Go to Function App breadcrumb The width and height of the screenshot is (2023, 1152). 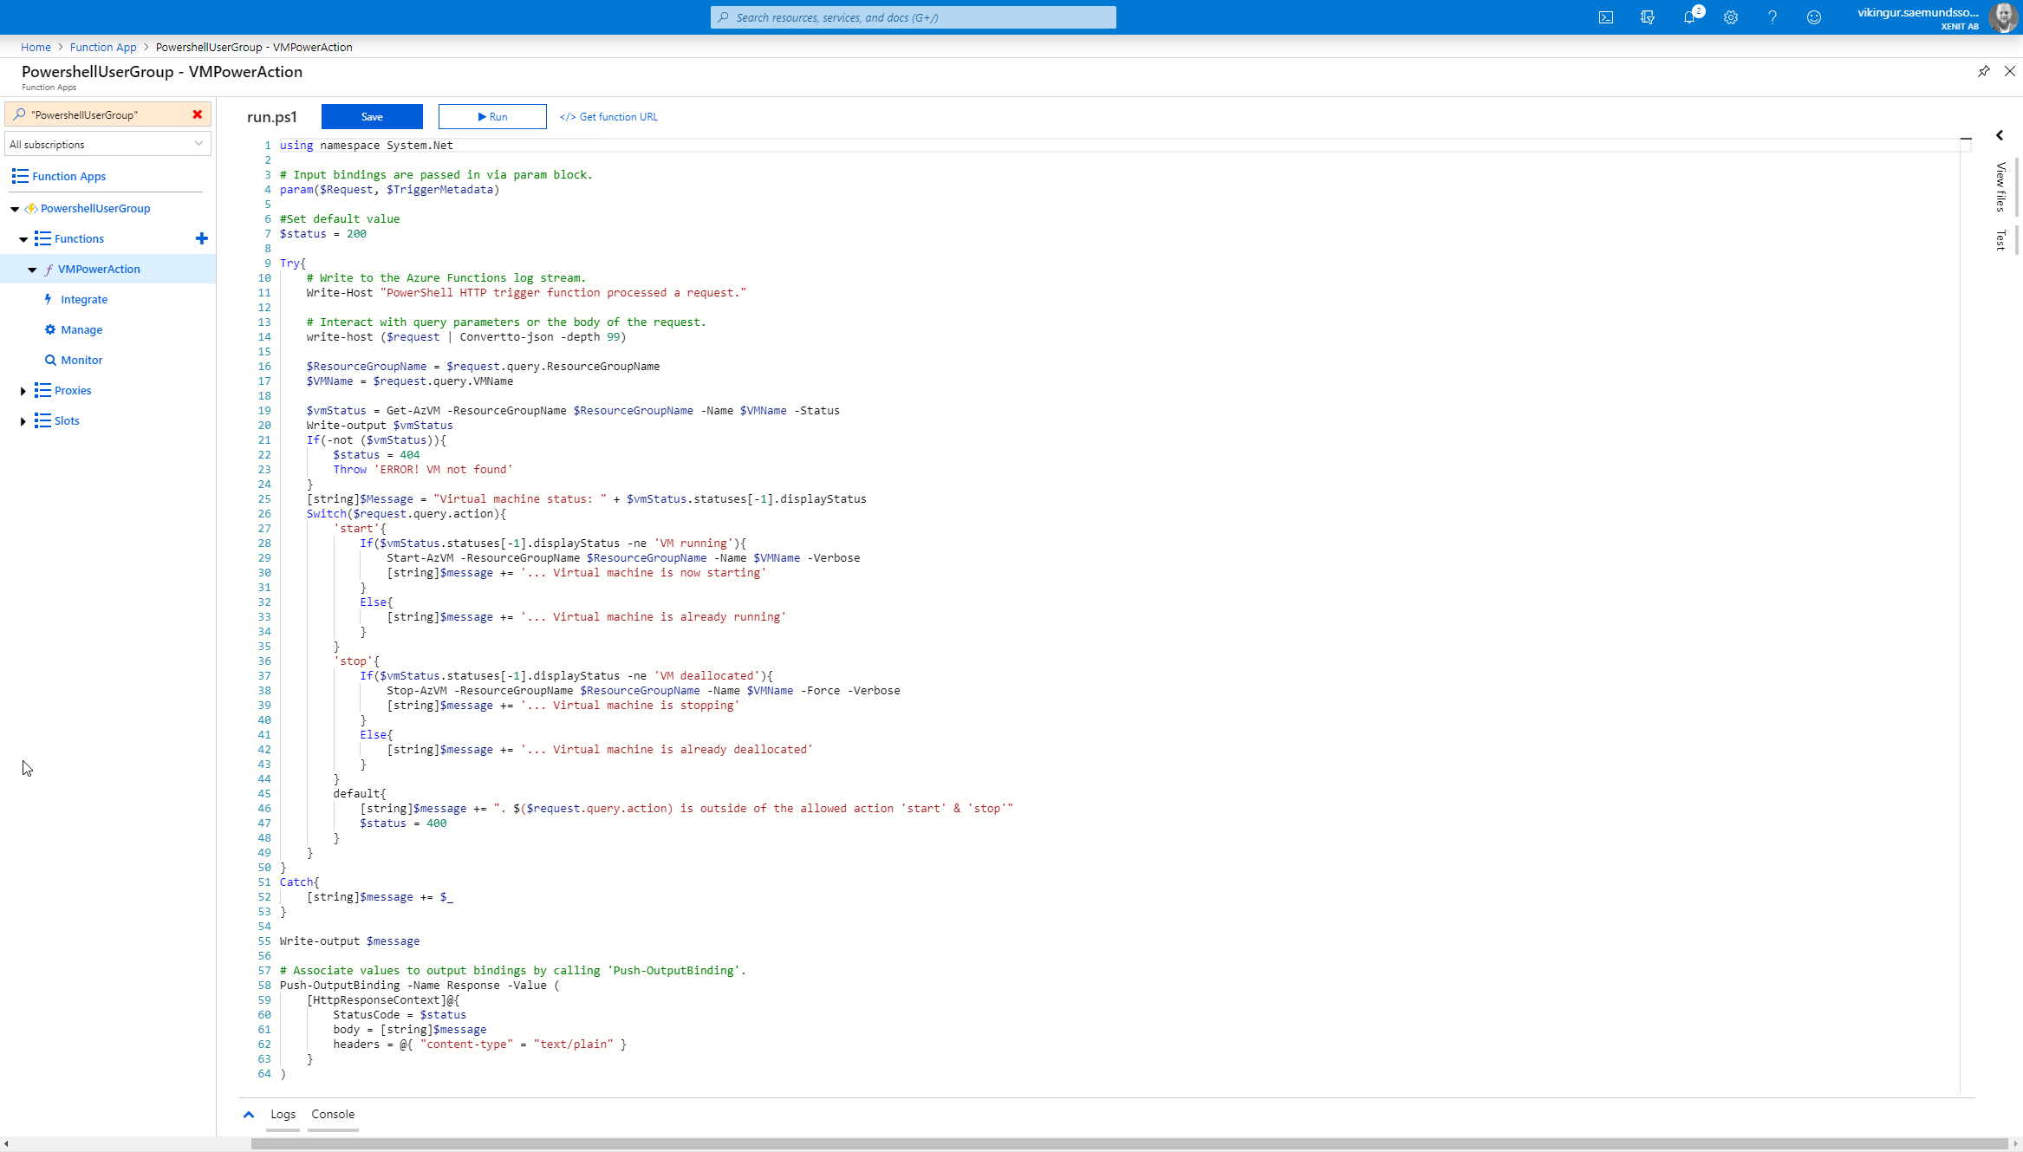(x=103, y=47)
